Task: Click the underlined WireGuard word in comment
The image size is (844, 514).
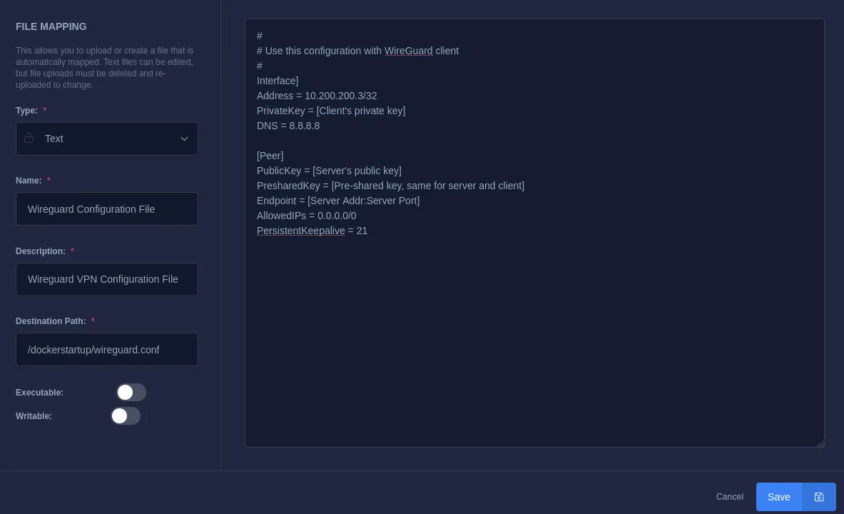Action: point(408,51)
